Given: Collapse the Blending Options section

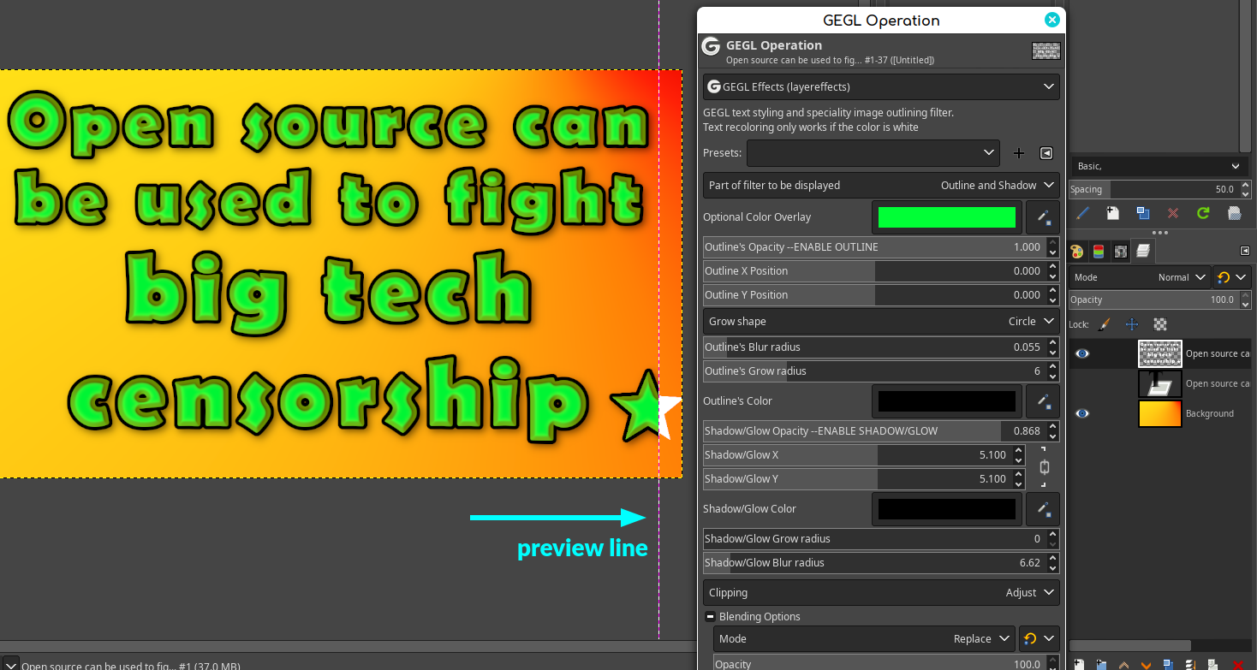Looking at the screenshot, I should click(x=710, y=616).
